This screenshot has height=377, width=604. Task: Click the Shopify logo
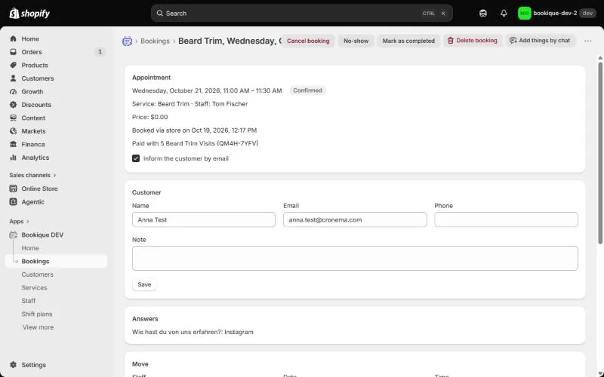[x=29, y=14]
